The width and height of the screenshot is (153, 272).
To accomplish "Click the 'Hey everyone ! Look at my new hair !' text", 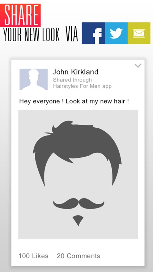I will [x=74, y=101].
